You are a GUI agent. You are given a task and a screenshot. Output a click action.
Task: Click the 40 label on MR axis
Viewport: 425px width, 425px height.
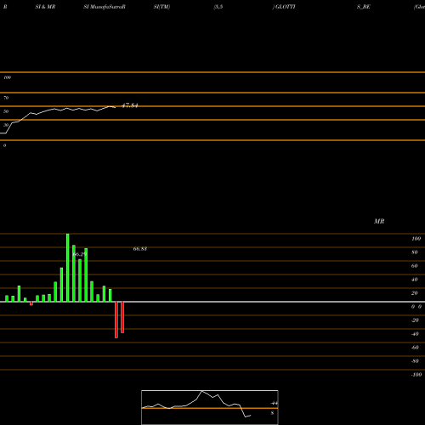[415, 280]
